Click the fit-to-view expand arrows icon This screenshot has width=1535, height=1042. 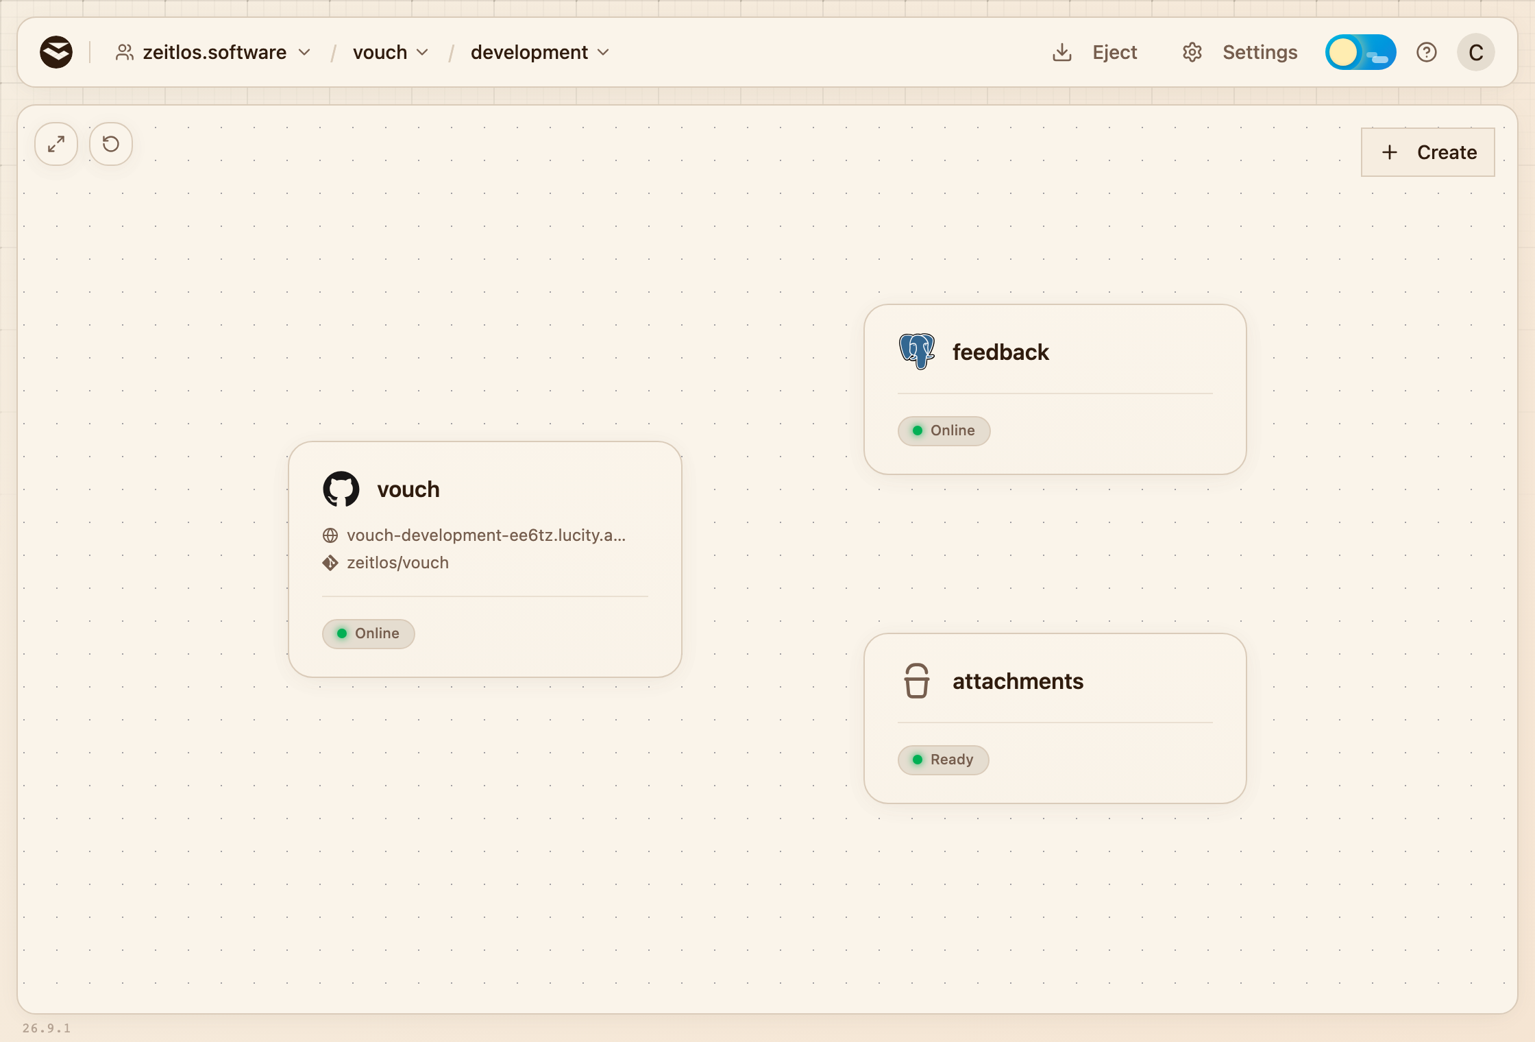point(56,144)
